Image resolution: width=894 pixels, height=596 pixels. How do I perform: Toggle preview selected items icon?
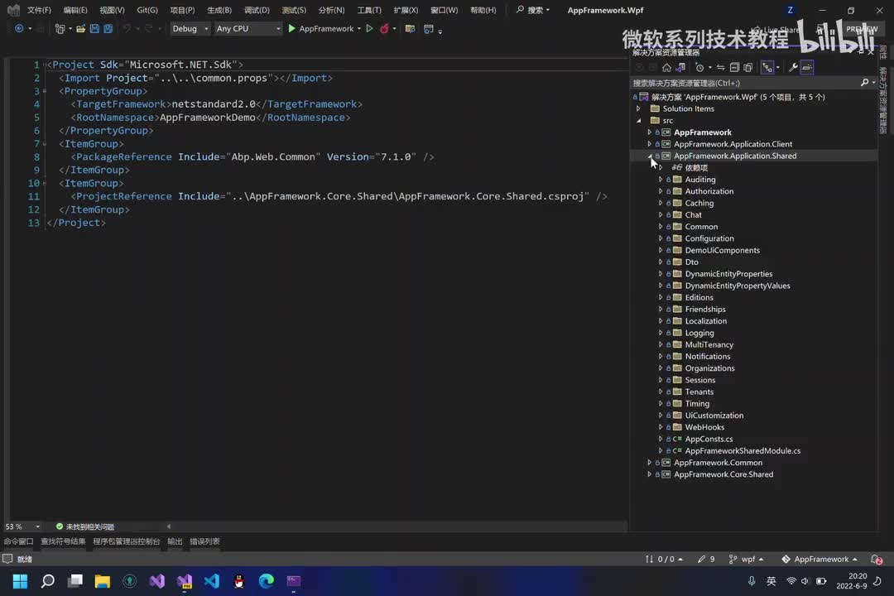click(x=807, y=67)
